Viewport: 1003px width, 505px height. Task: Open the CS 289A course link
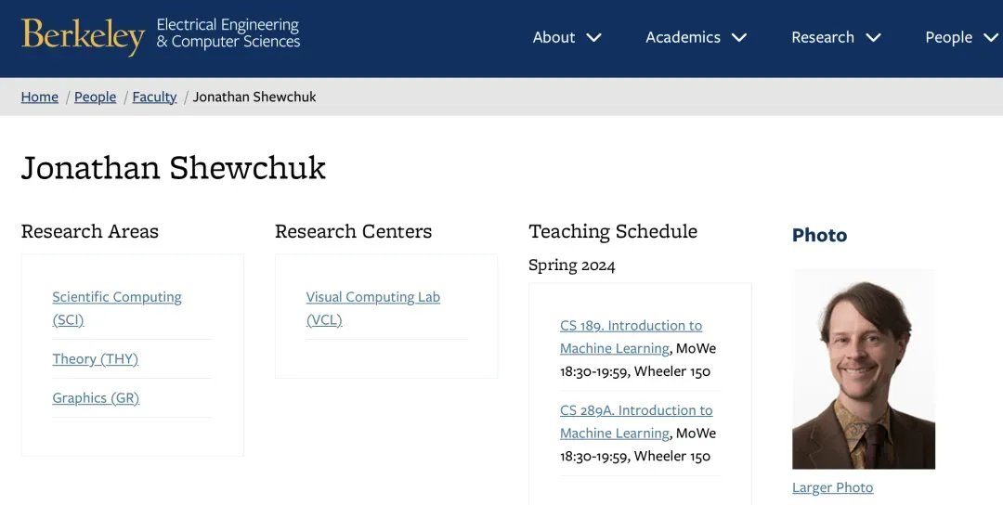click(x=636, y=411)
